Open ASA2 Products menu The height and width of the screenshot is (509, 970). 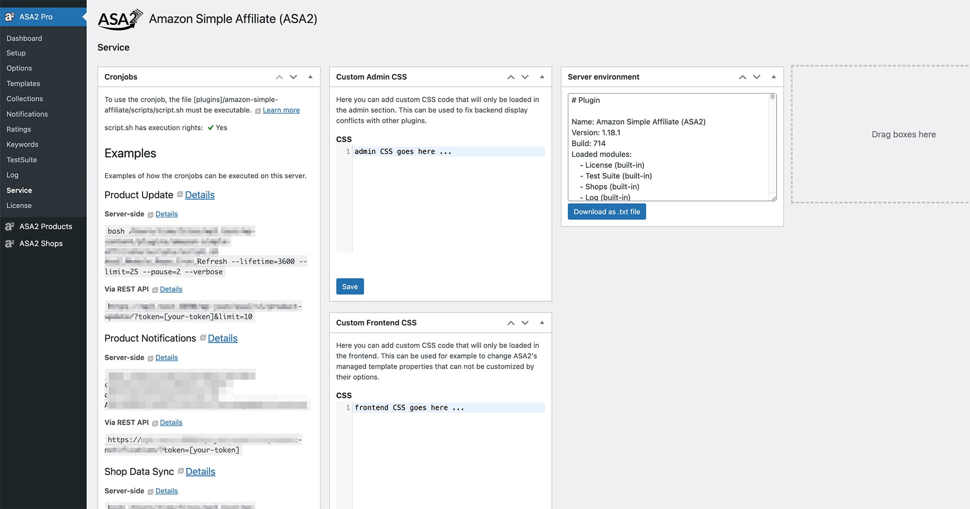(46, 226)
